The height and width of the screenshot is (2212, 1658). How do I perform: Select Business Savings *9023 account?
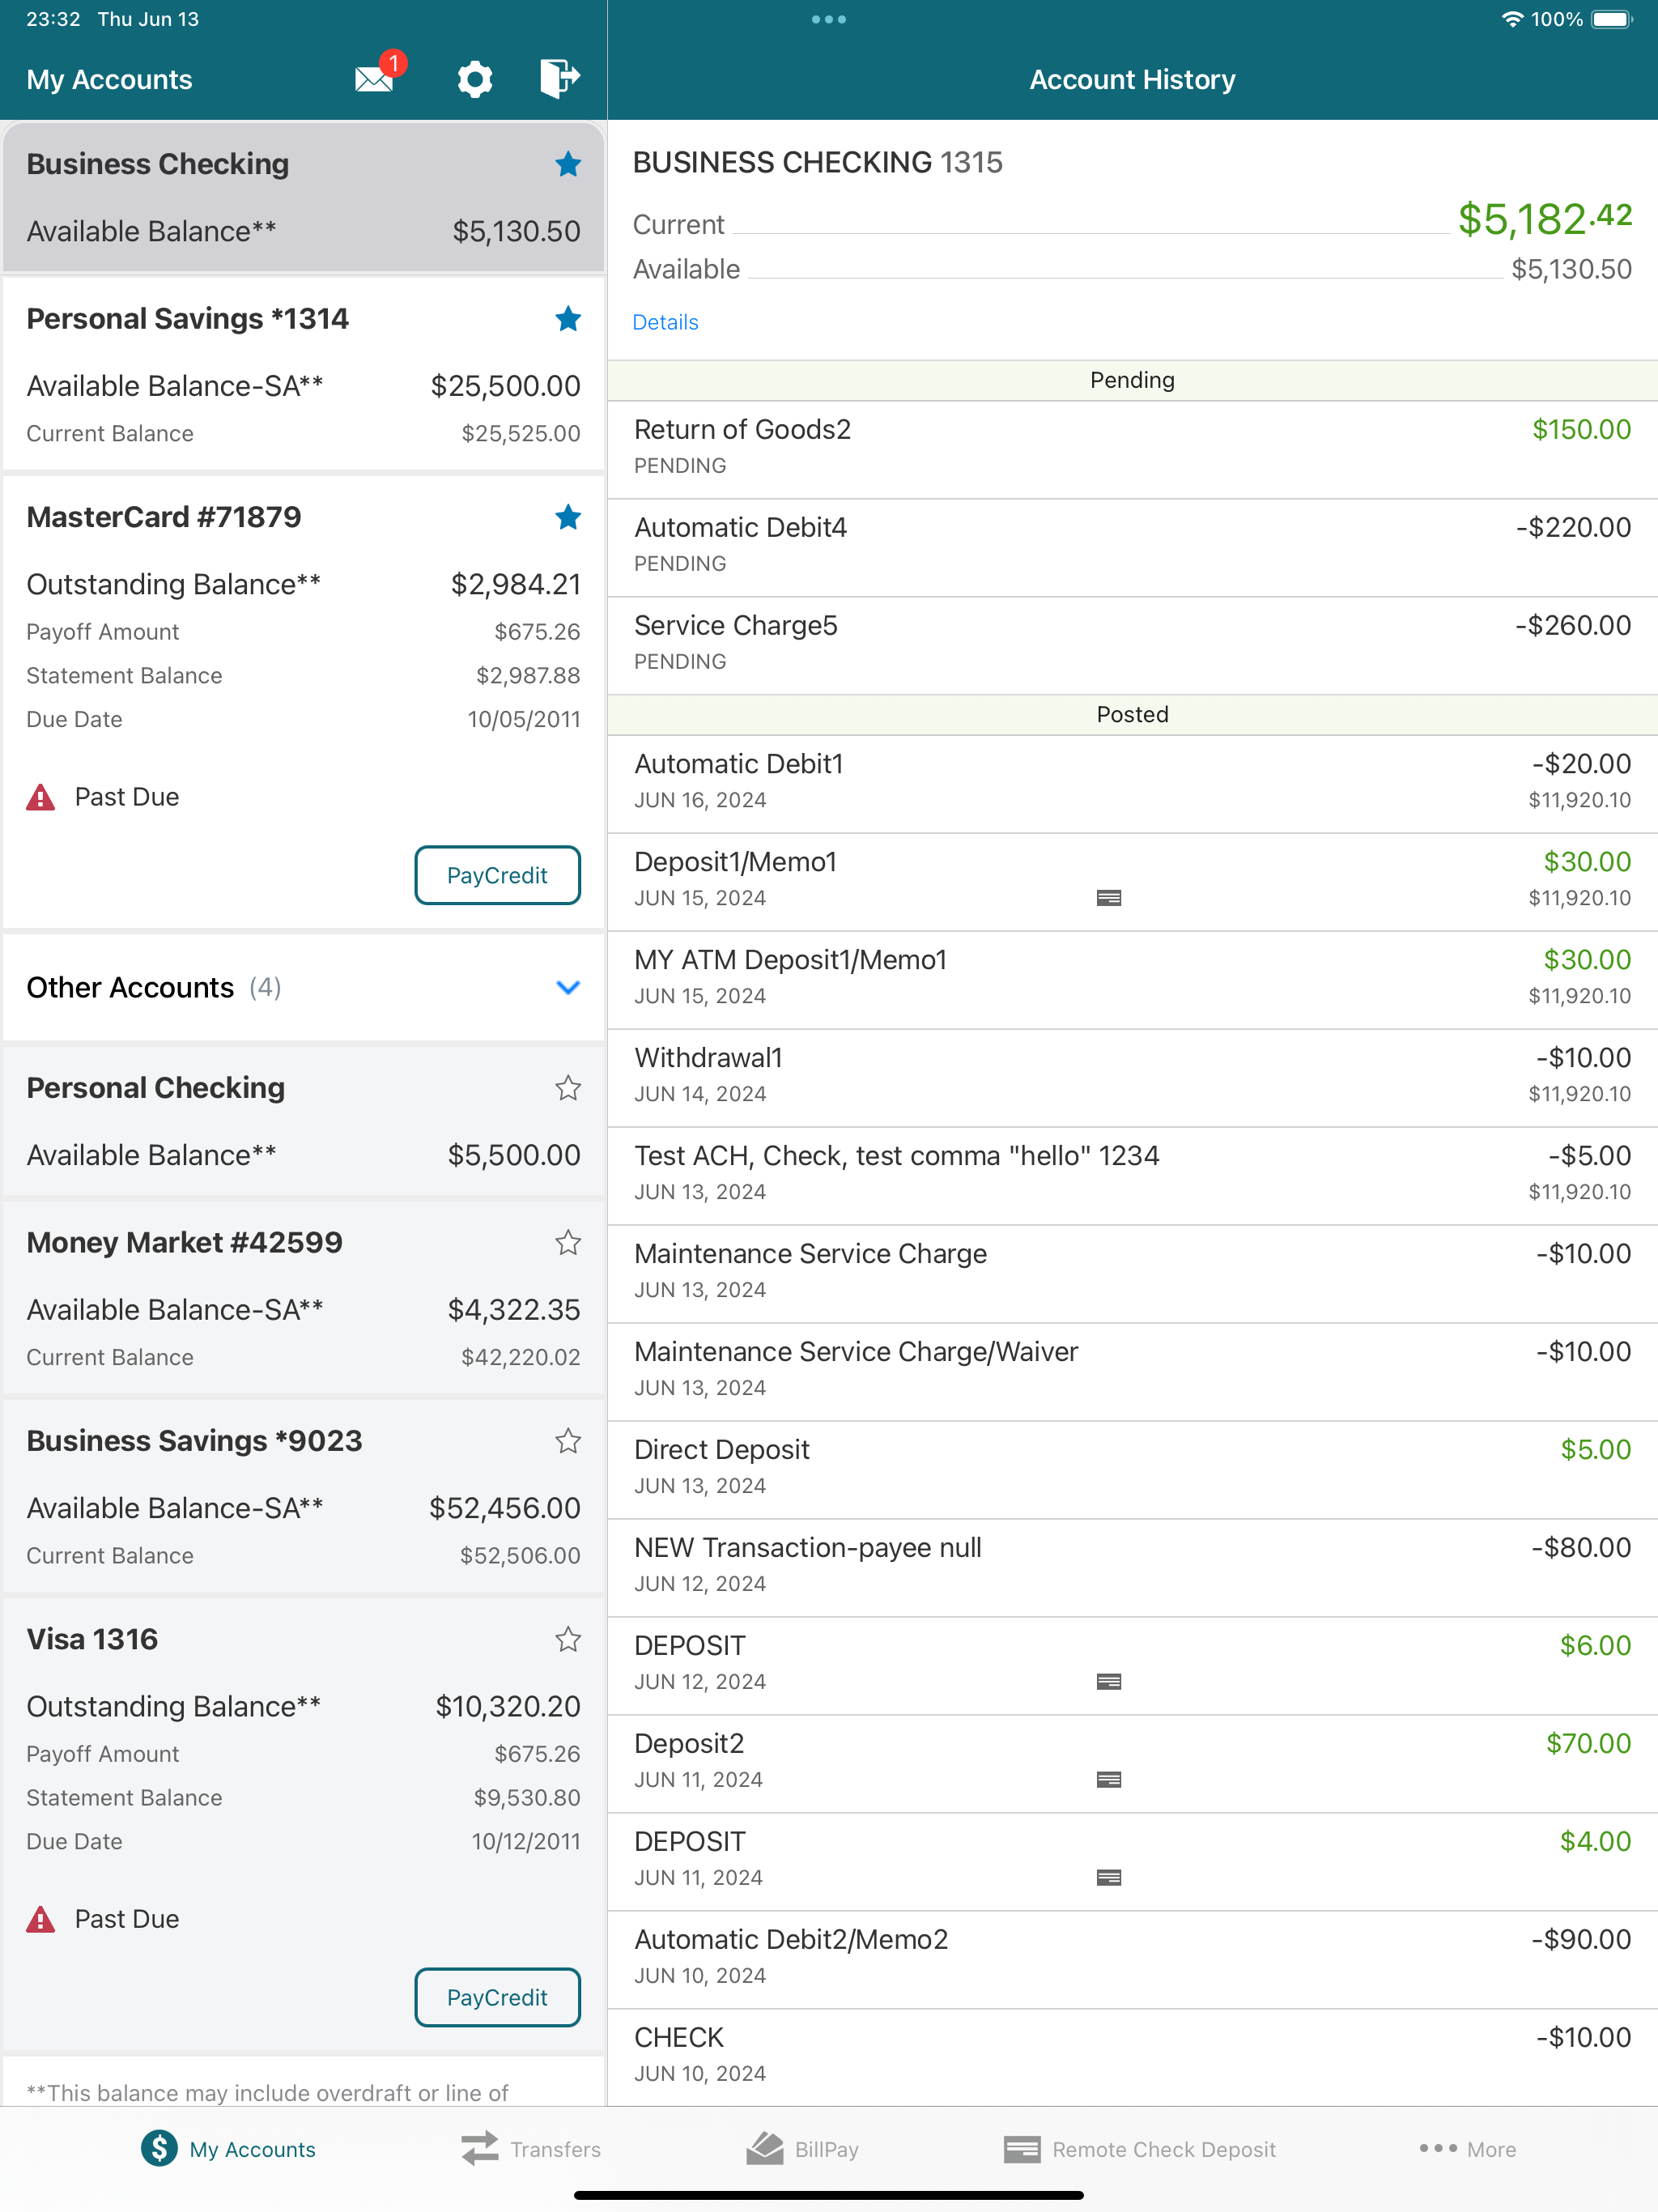(303, 1496)
